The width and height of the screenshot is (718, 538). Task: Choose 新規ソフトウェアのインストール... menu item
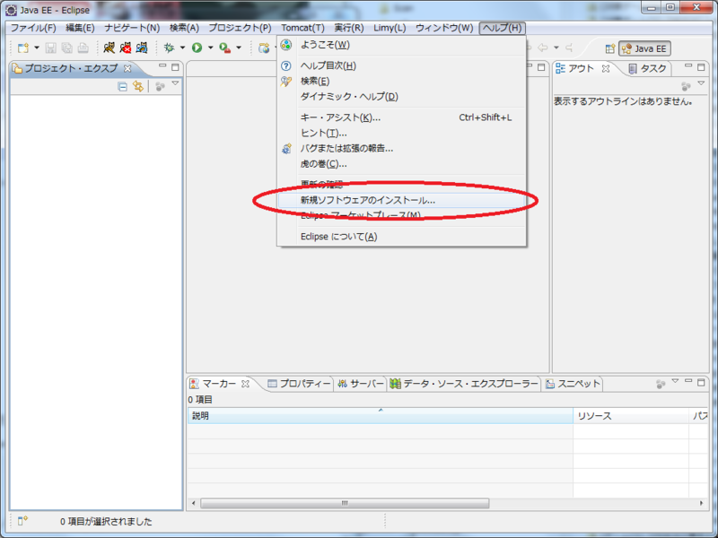tap(401, 200)
